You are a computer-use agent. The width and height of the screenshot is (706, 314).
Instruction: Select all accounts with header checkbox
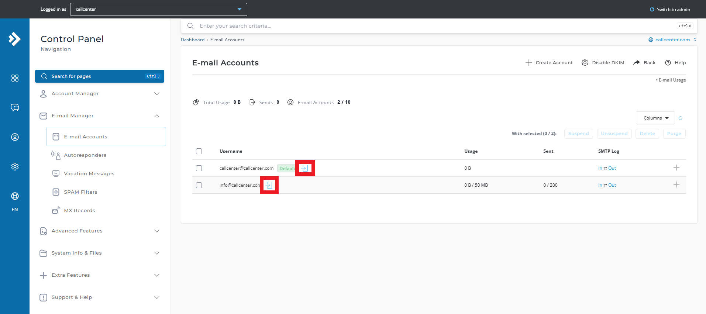pyautogui.click(x=199, y=151)
